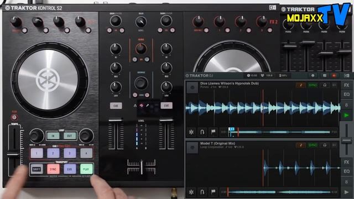This screenshot has width=354, height=199.
Task: Click the clock indicator in the Traktor DJ top bar
Action: (x=252, y=76)
